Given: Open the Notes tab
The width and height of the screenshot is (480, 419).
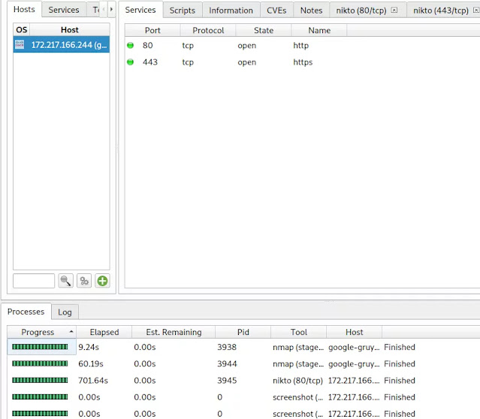Looking at the screenshot, I should pyautogui.click(x=311, y=11).
